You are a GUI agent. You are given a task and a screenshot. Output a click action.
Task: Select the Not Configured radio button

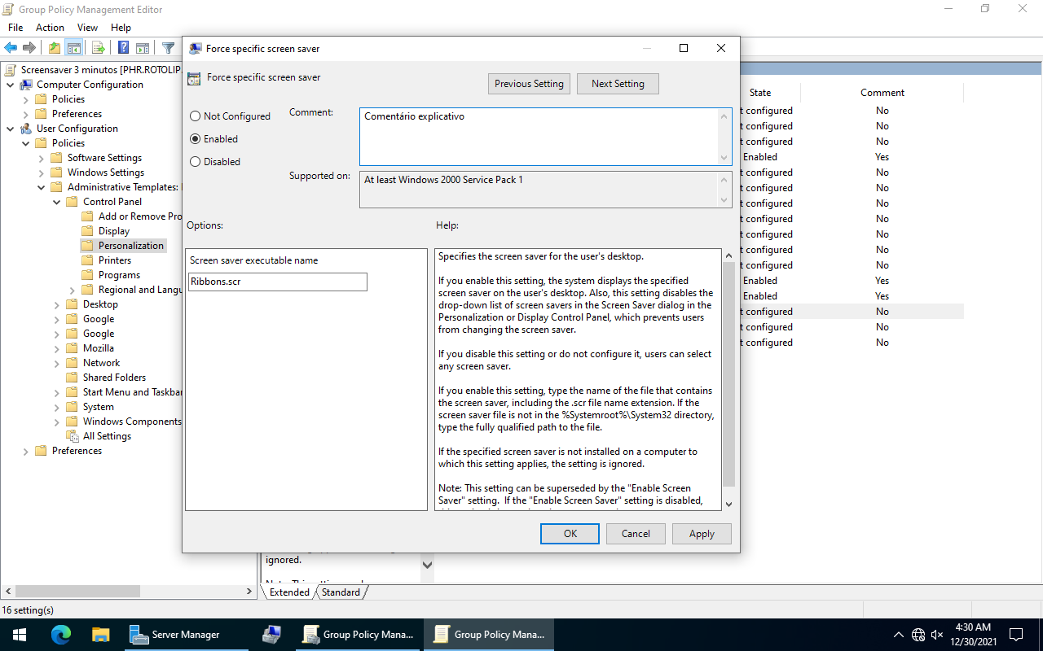pos(196,116)
